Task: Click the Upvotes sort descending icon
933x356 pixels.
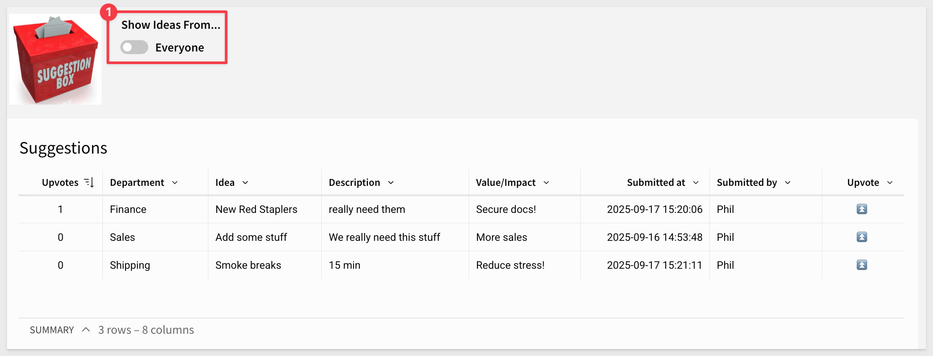Action: 89,182
